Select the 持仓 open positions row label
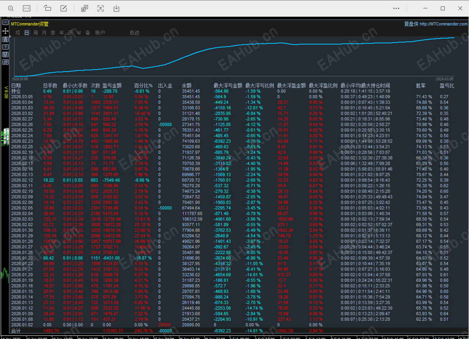 (16, 91)
